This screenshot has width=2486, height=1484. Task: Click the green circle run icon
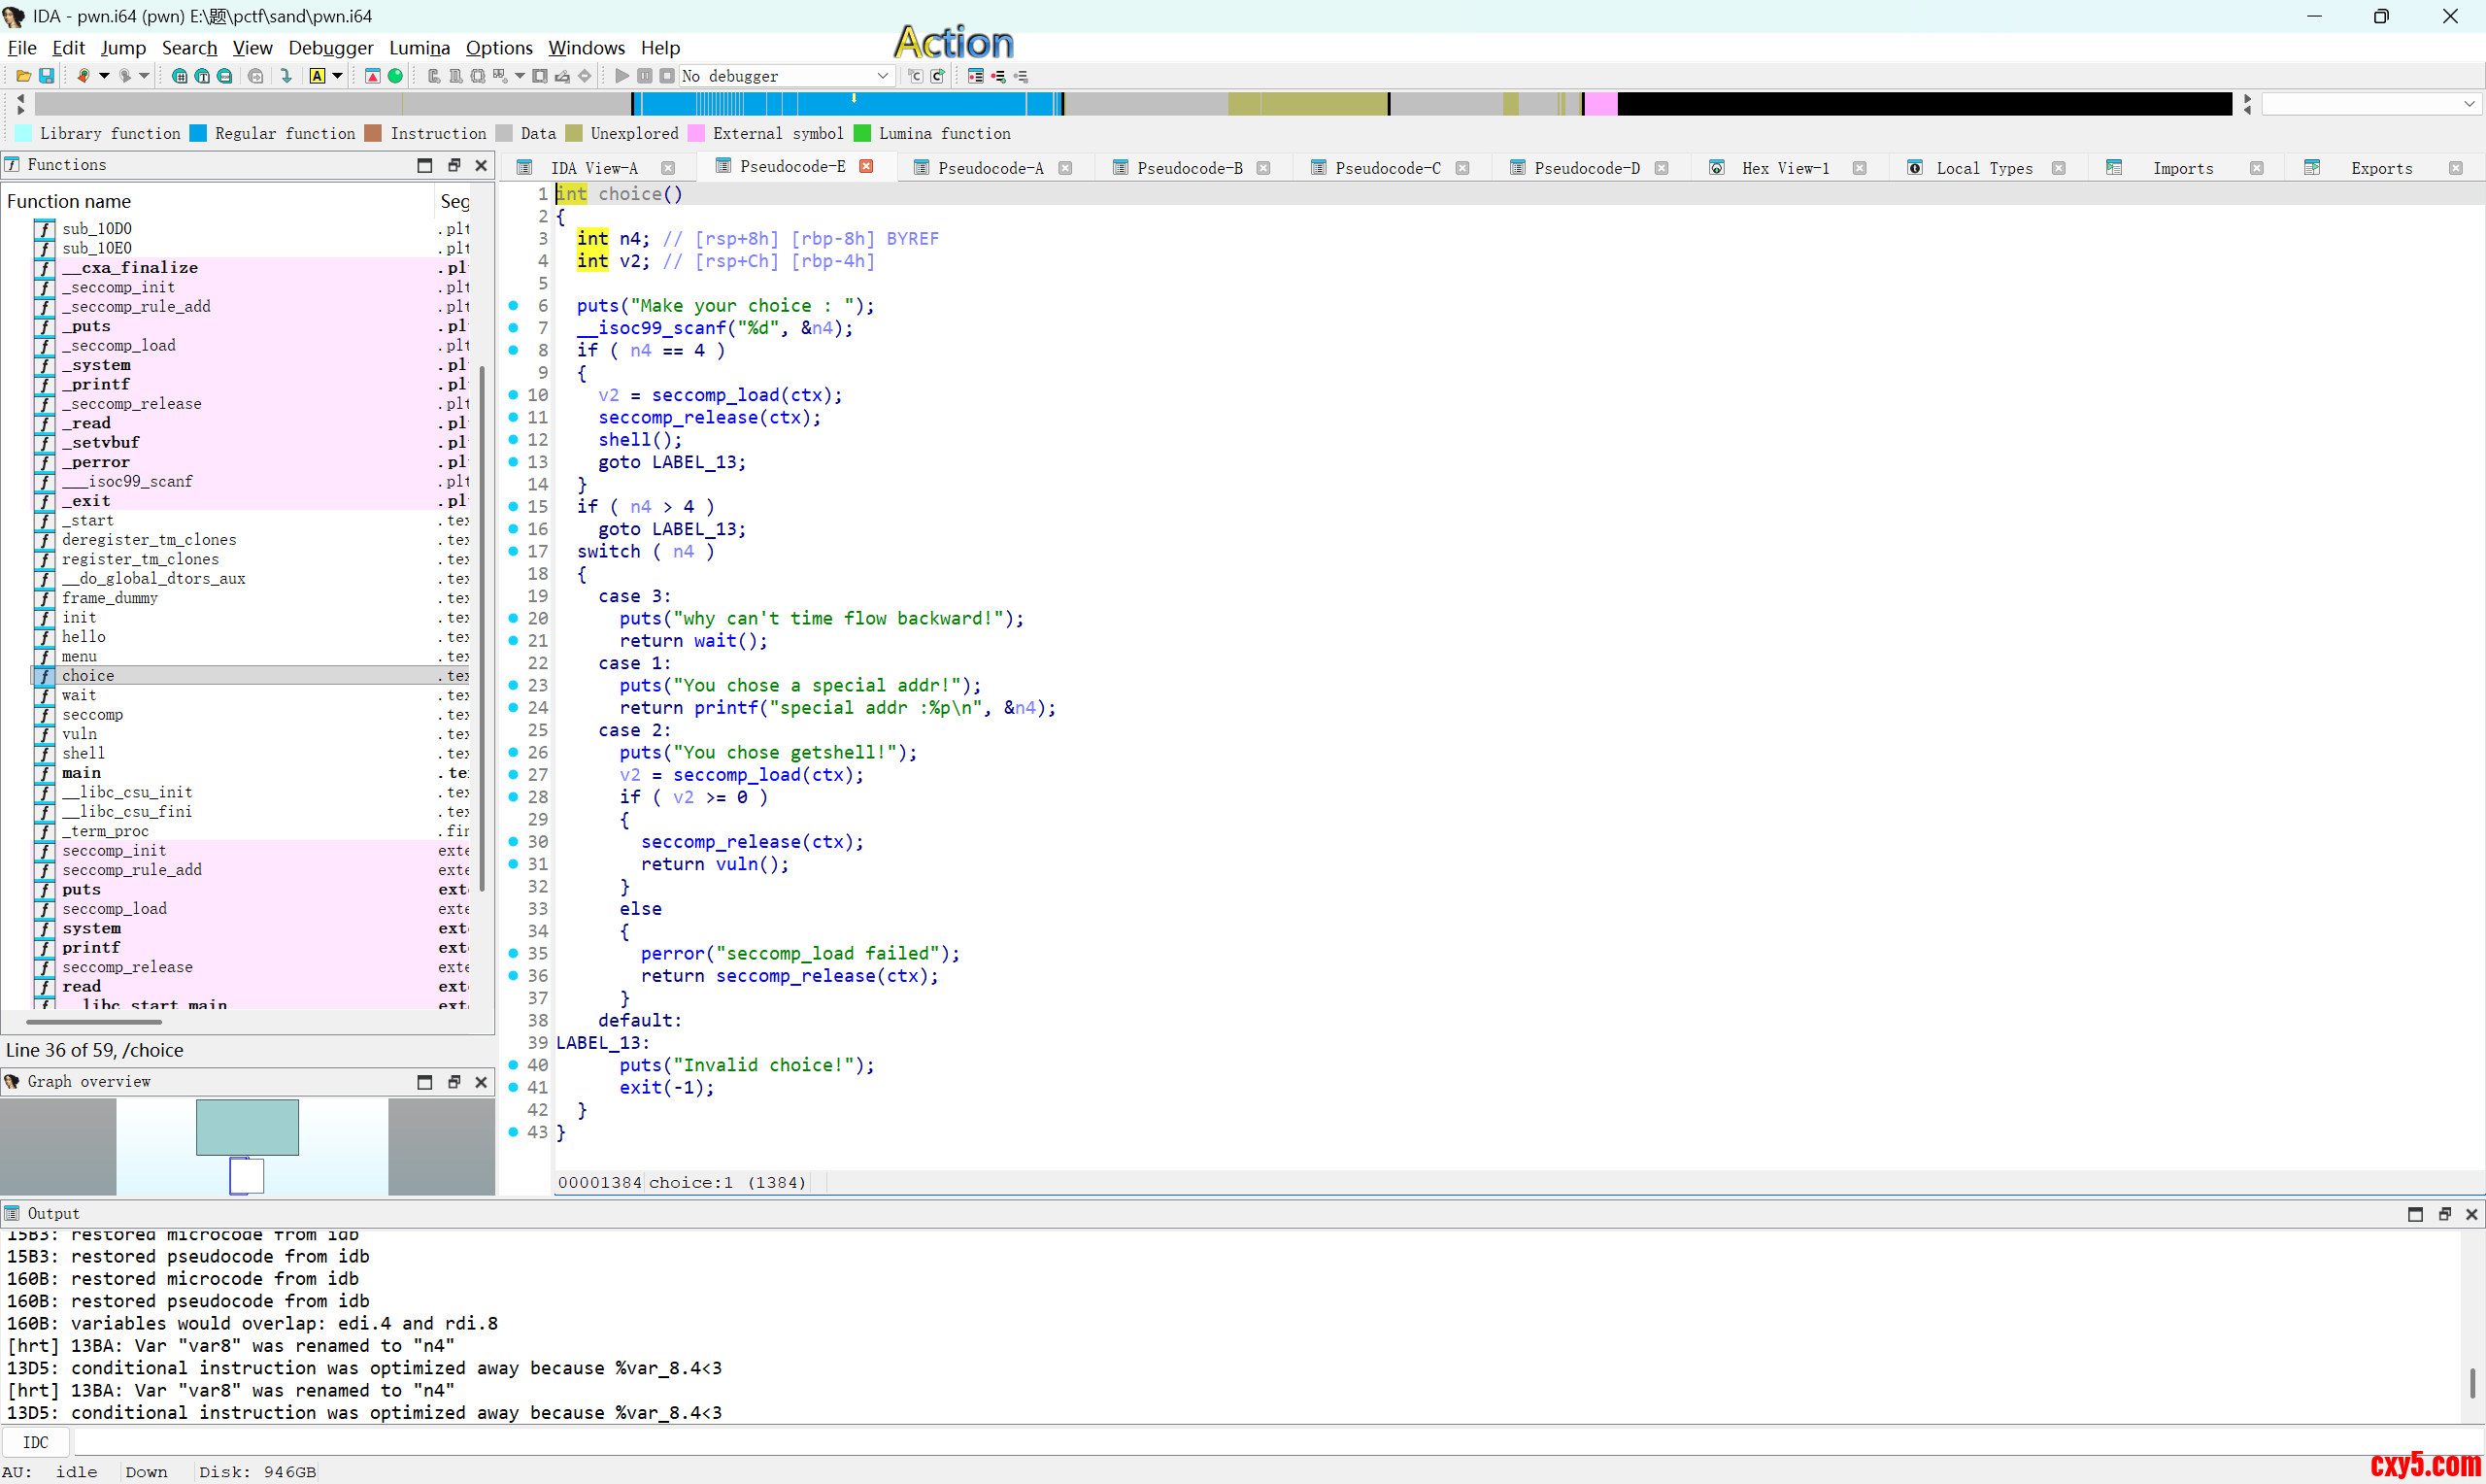pyautogui.click(x=396, y=76)
